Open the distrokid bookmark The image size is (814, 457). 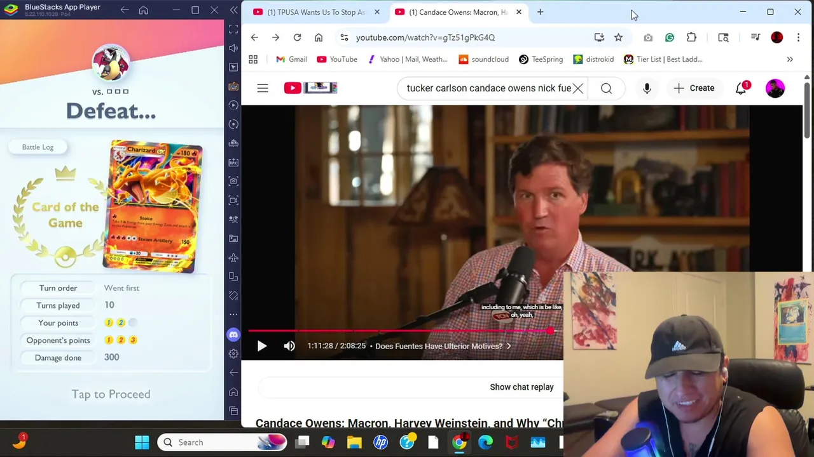point(593,60)
